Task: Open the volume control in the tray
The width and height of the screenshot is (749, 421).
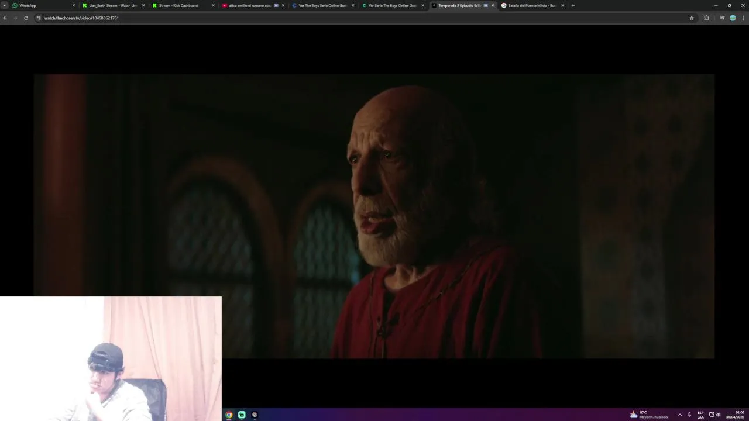Action: 719,415
